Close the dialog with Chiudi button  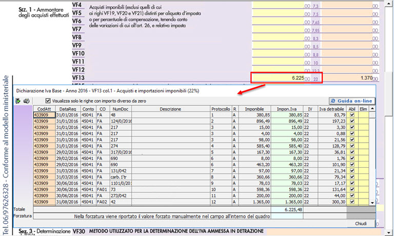click(361, 224)
